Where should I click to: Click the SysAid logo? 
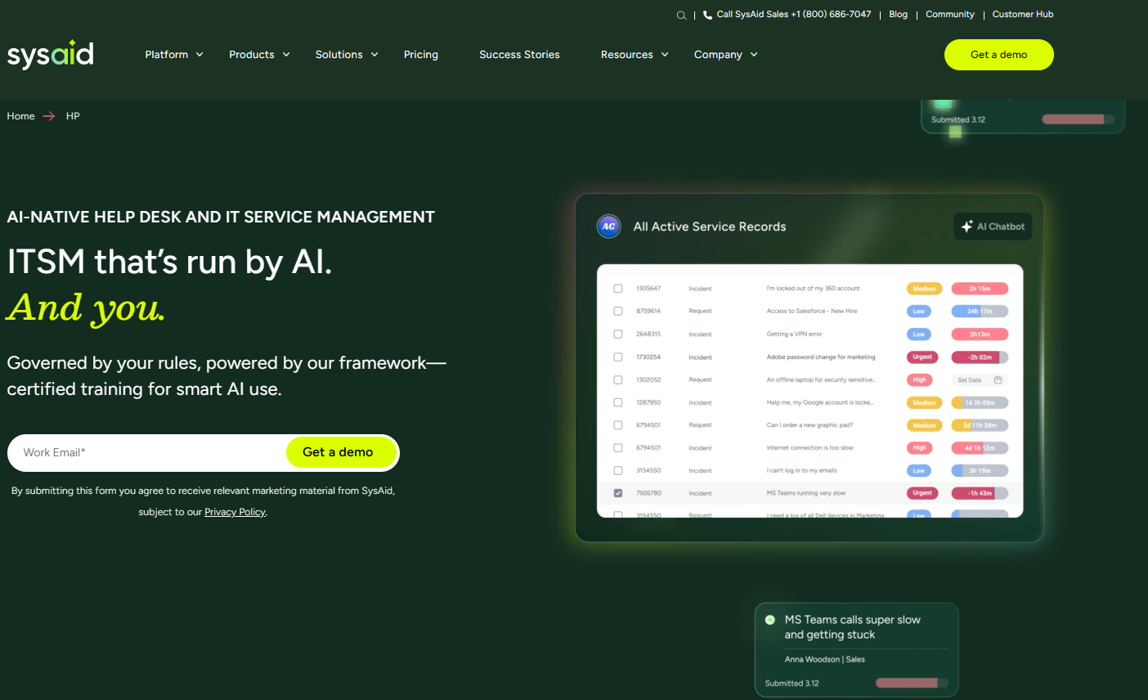[51, 54]
